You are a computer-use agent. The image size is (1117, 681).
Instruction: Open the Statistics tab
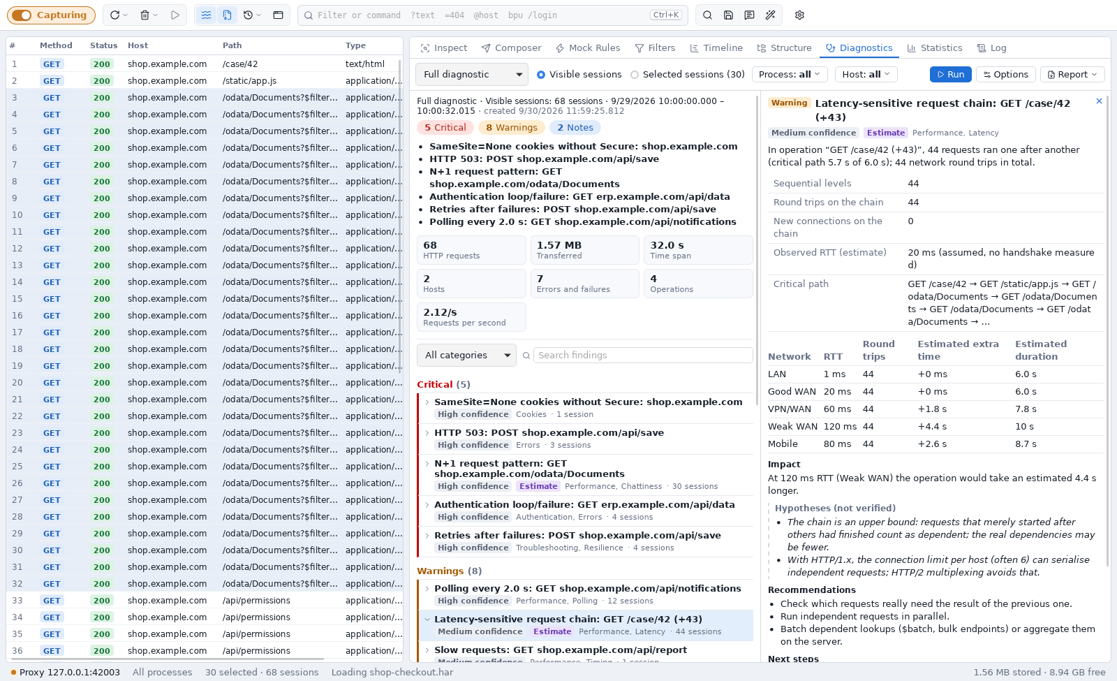pos(934,48)
